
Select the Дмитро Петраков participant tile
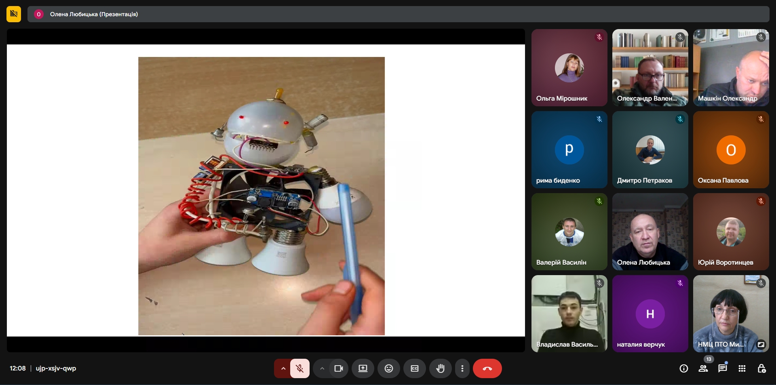tap(650, 149)
